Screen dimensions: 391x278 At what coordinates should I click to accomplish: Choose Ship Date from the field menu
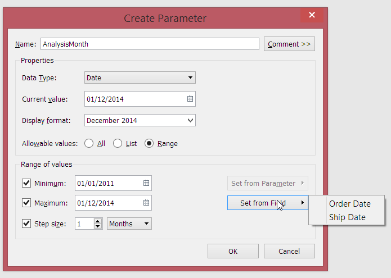pyautogui.click(x=347, y=217)
